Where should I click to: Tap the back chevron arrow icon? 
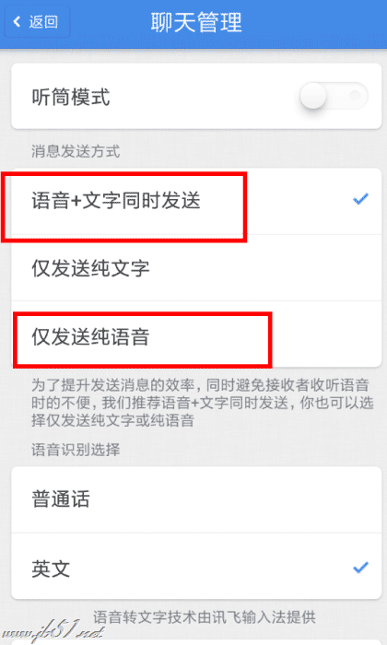(17, 22)
